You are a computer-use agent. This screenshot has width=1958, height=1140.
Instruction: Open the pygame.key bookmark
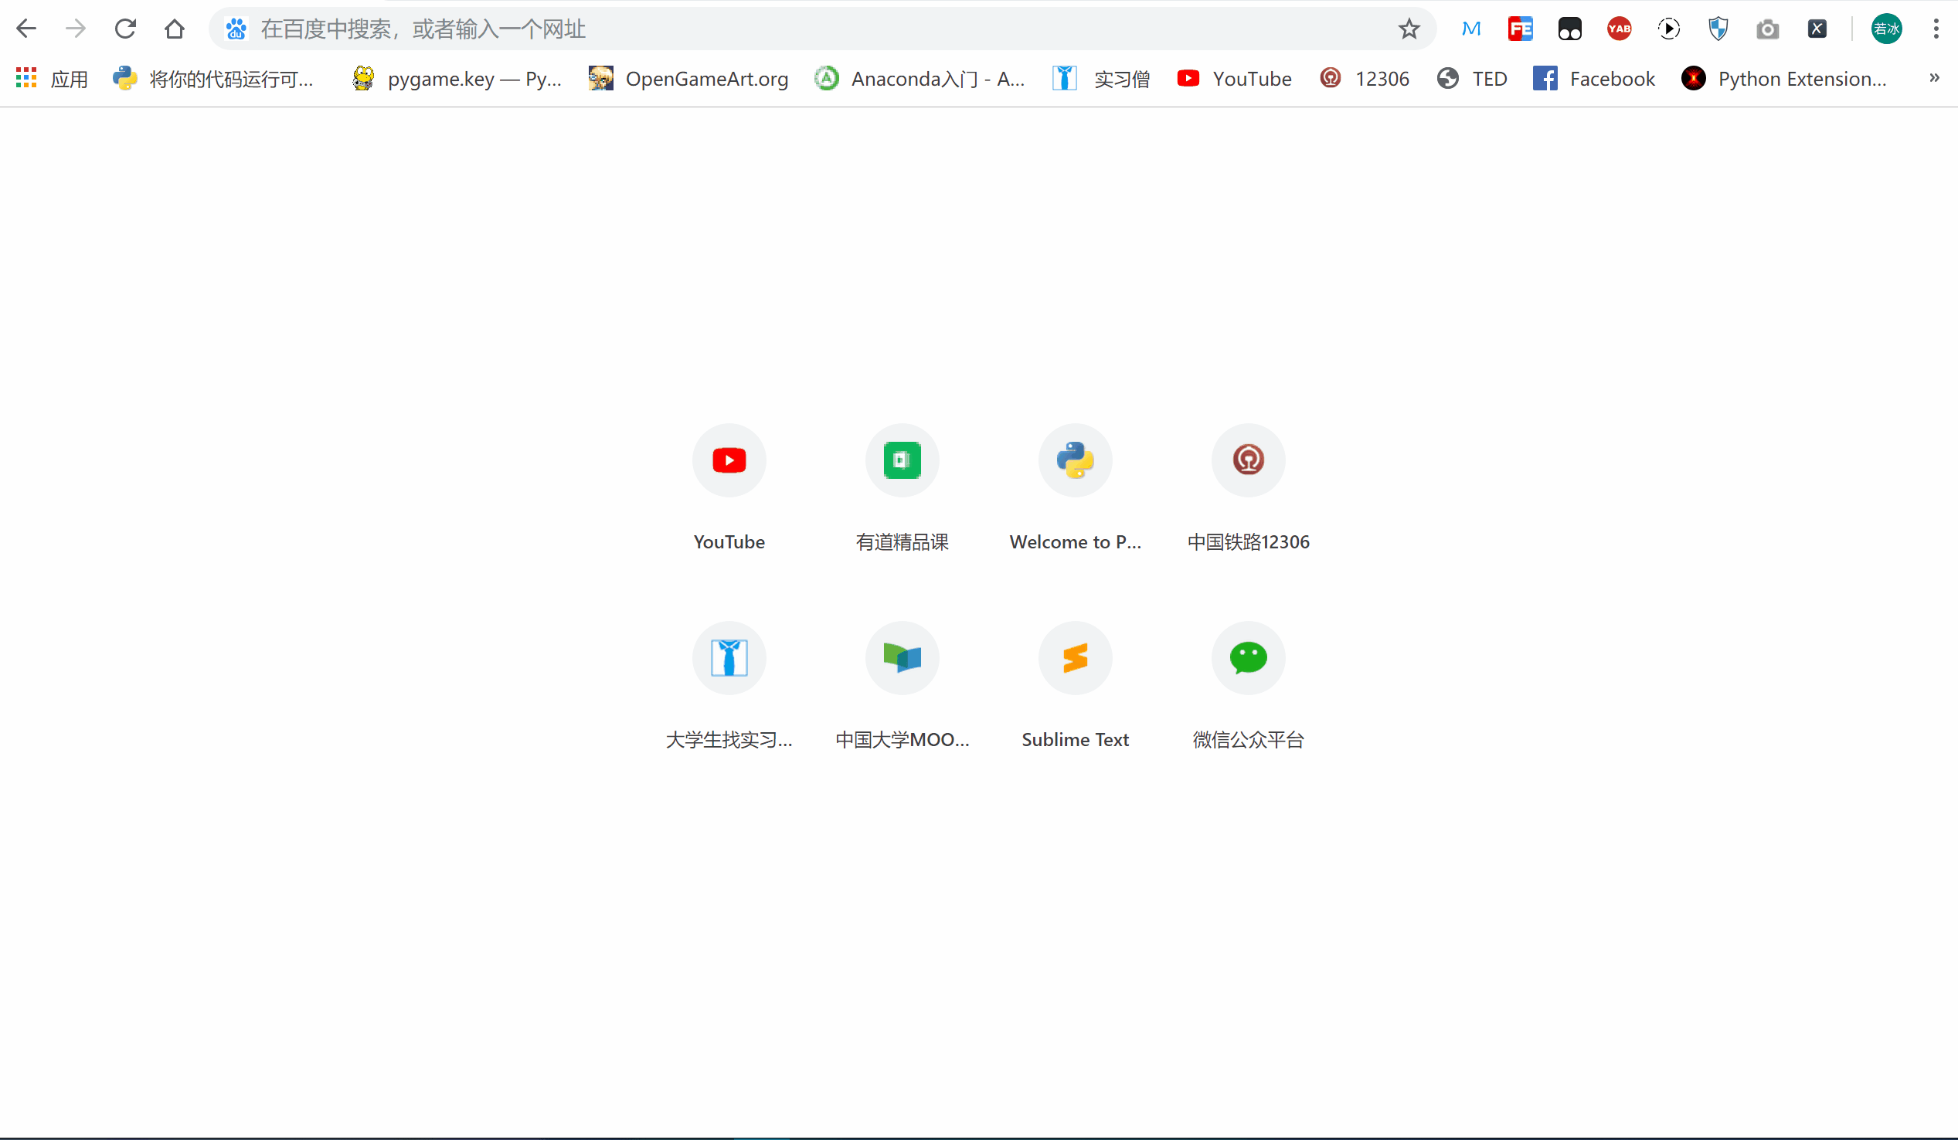pos(456,79)
